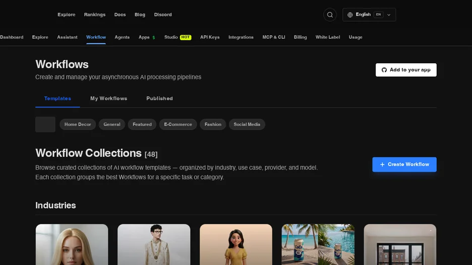472x265 pixels.
Task: Open the Apps section
Action: (x=144, y=37)
